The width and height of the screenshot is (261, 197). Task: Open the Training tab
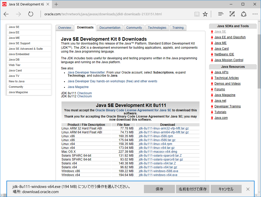point(178,28)
